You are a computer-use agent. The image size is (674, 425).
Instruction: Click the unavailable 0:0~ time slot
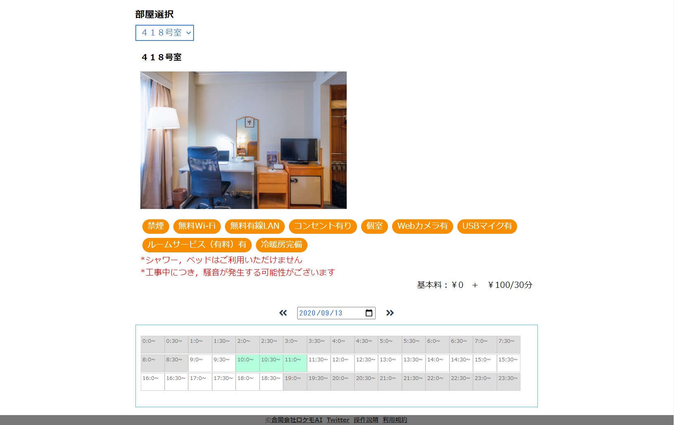pos(153,345)
